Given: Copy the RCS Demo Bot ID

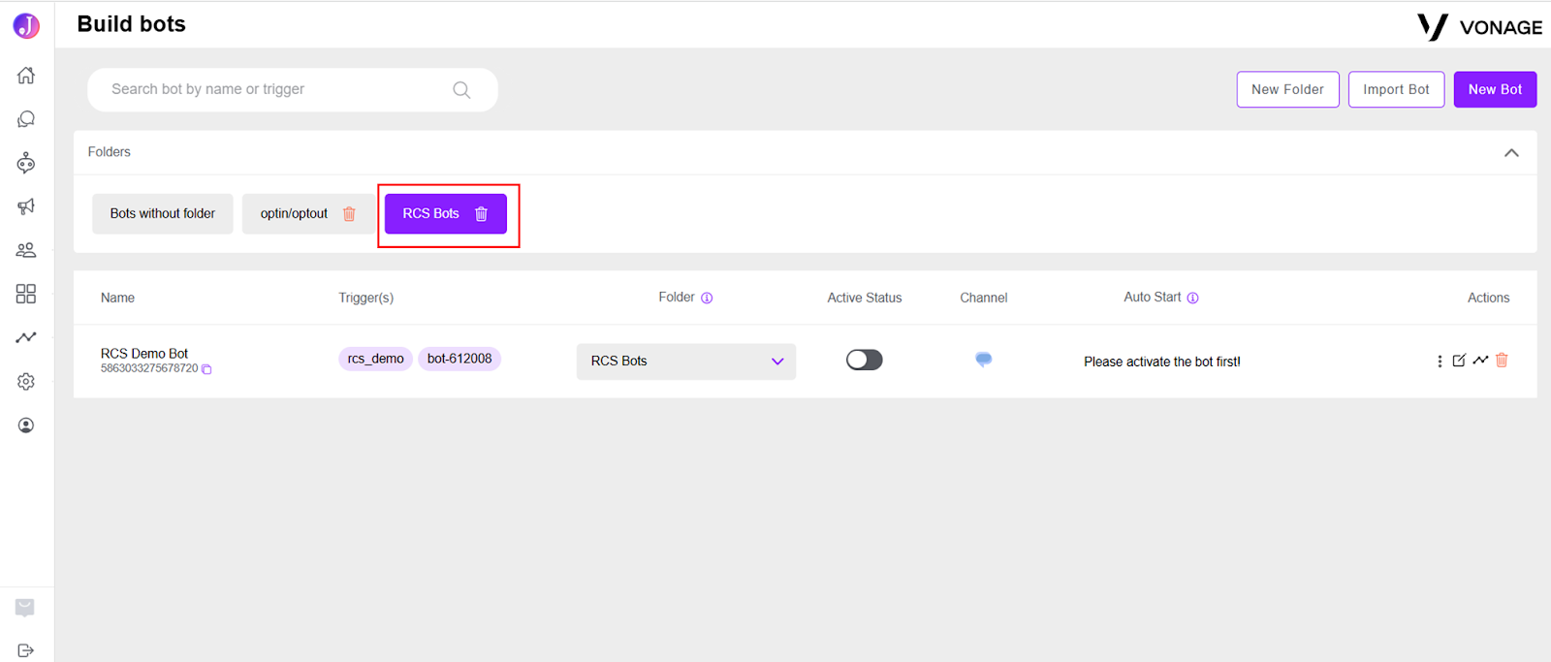Looking at the screenshot, I should (206, 369).
